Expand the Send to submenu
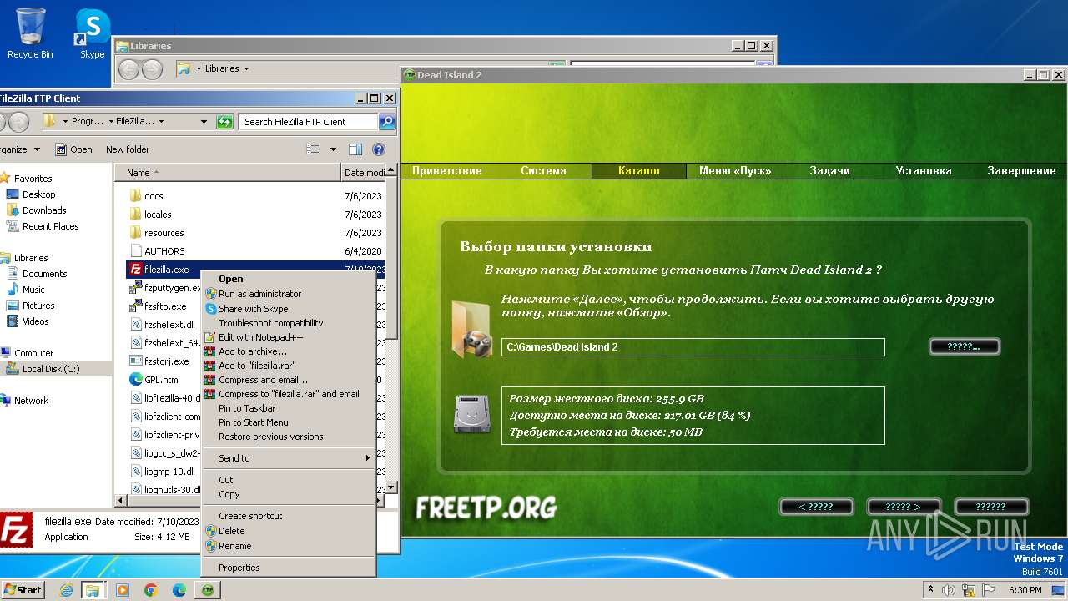Viewport: 1068px width, 601px height. click(289, 458)
